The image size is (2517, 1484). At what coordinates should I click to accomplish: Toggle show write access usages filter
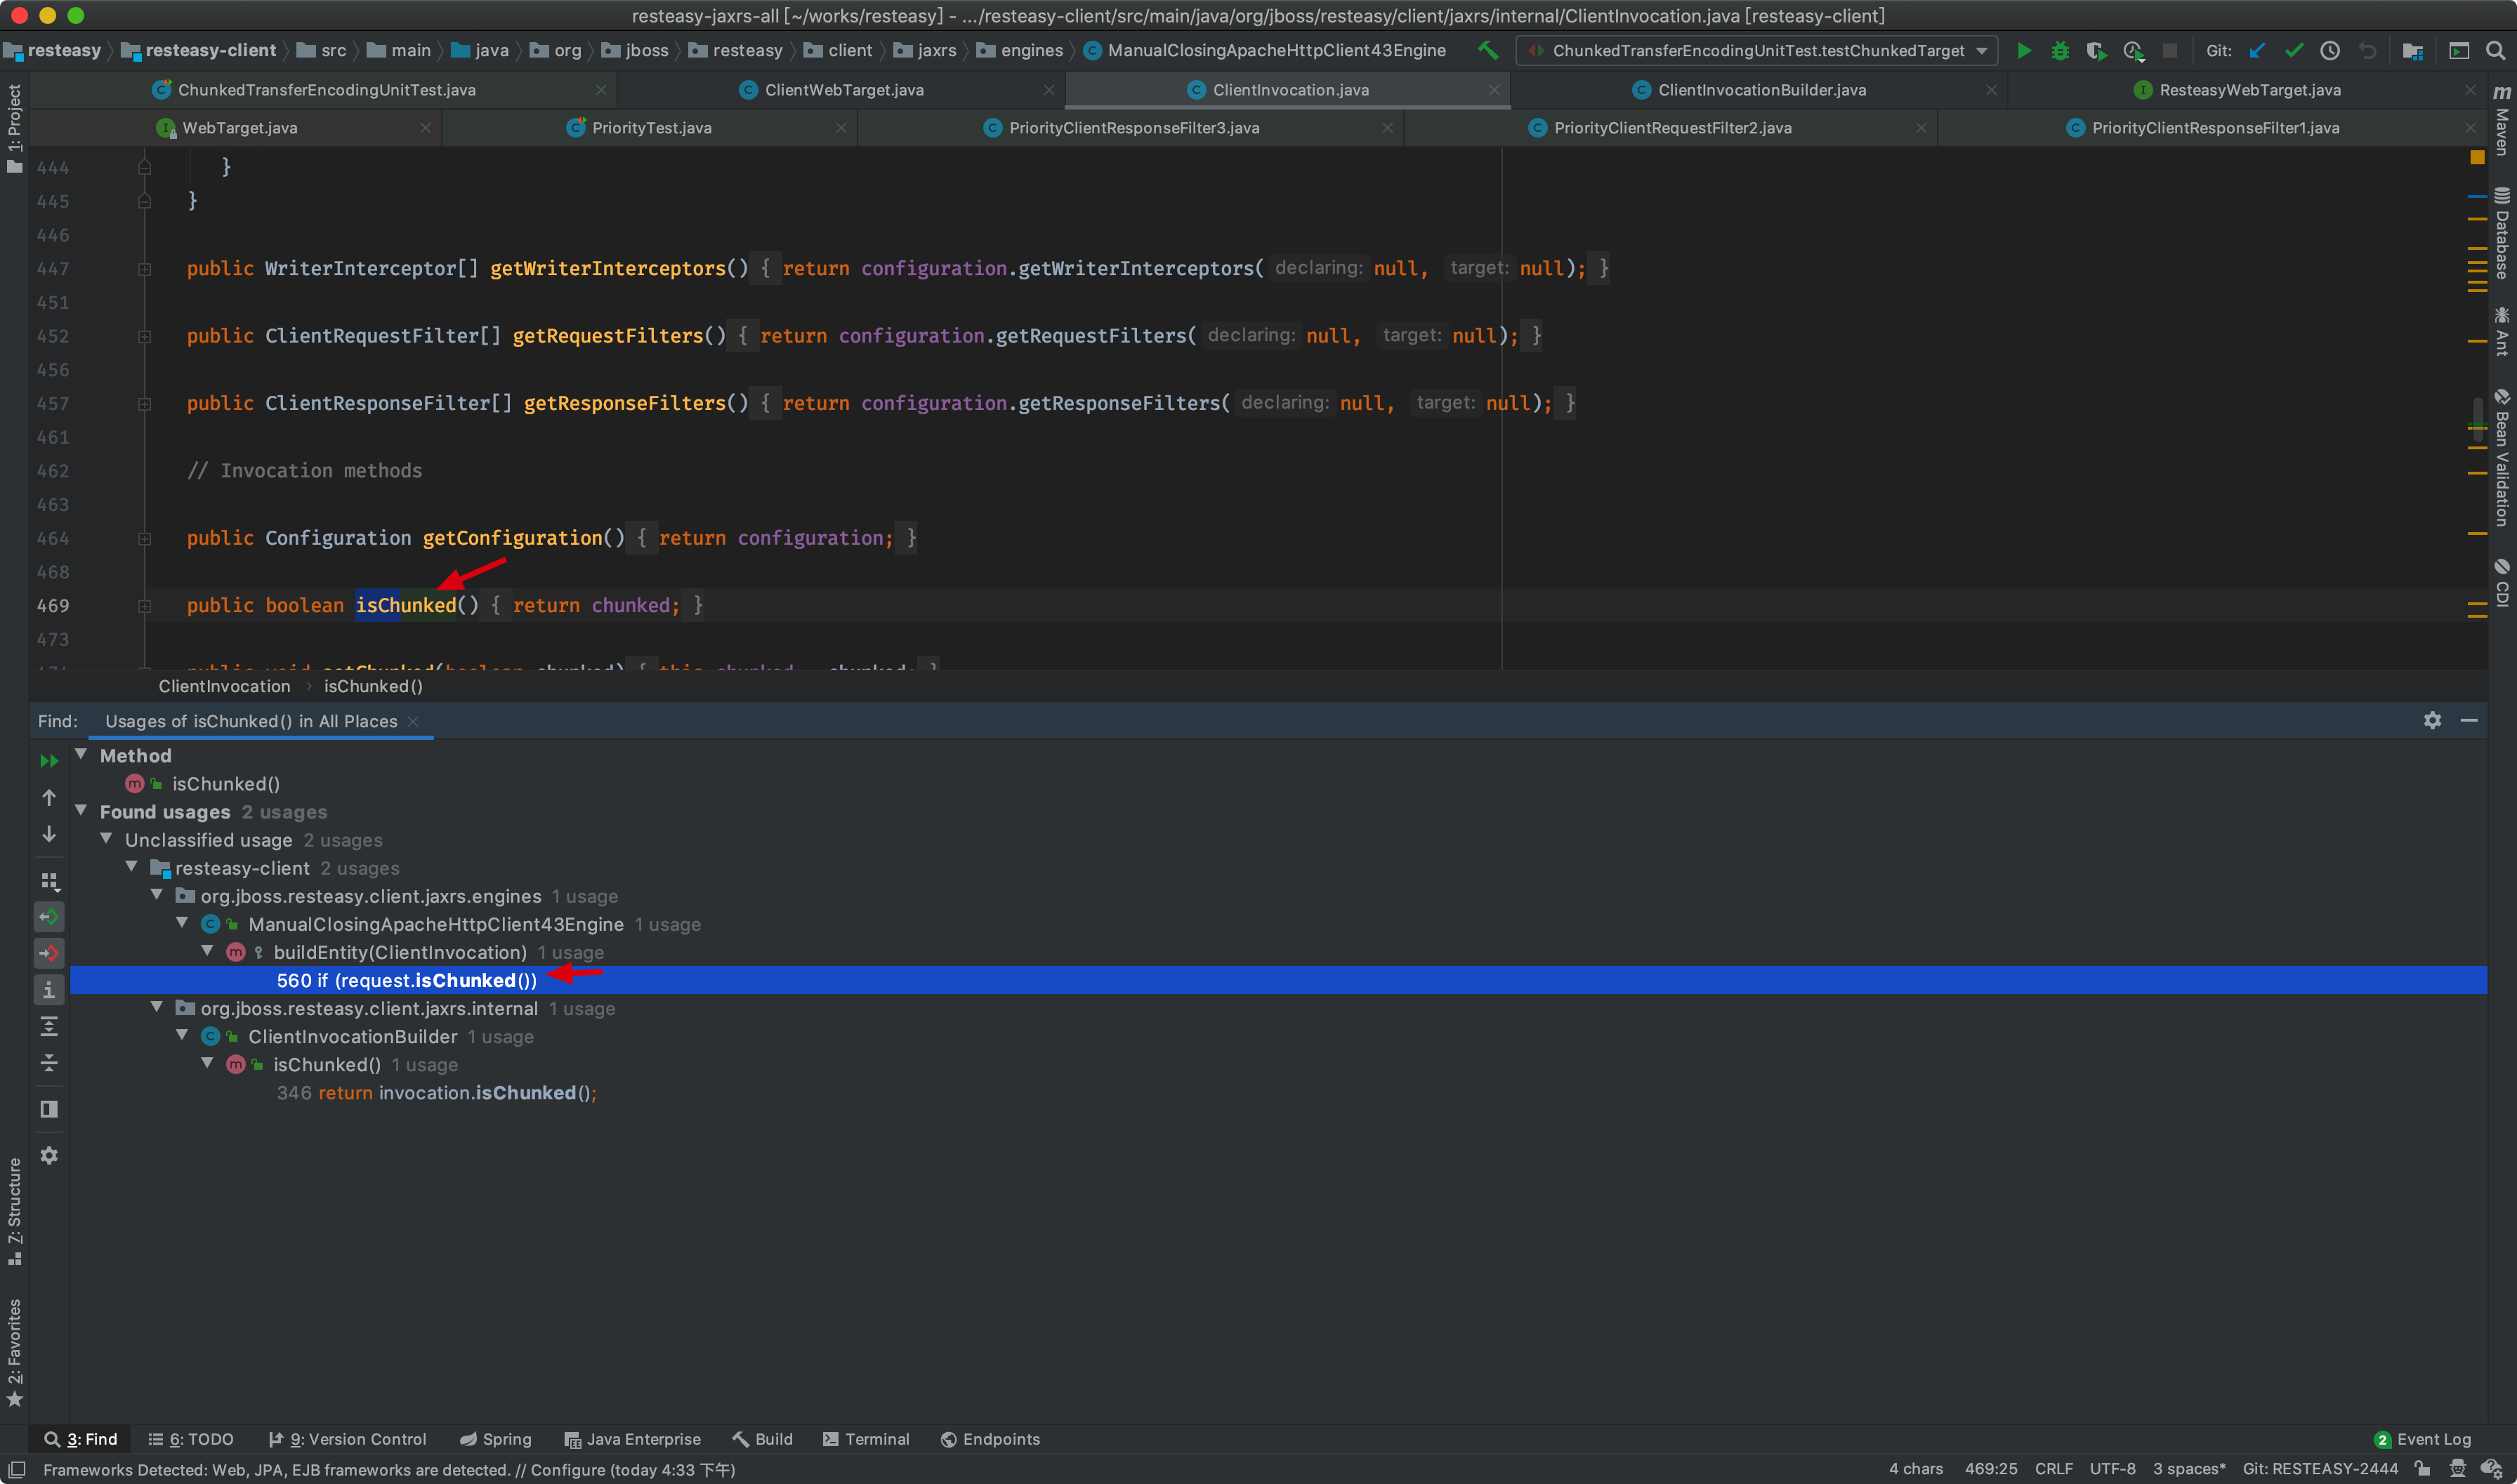coord(49,953)
